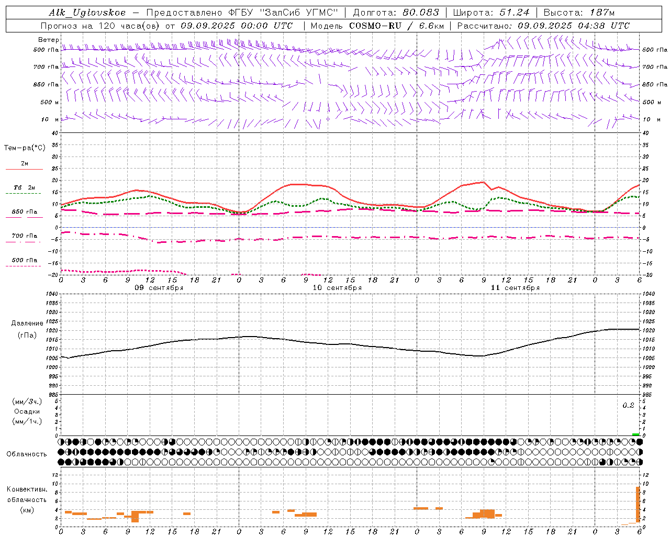This screenshot has height=536, width=670.
Task: Click the tall orange convective cloud bar
Action: coord(638,505)
